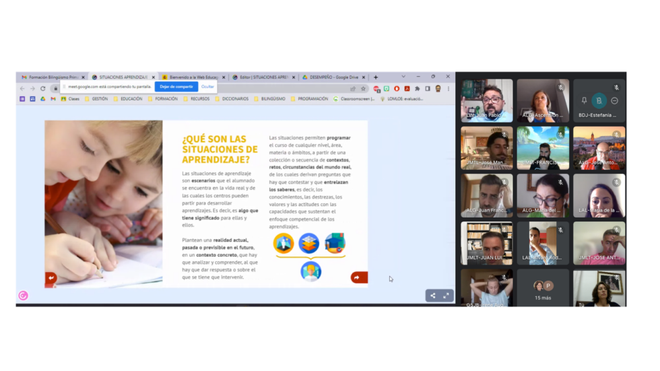Click the 'Ocultar' link in sharing bar
The height and width of the screenshot is (371, 660).
coord(207,87)
